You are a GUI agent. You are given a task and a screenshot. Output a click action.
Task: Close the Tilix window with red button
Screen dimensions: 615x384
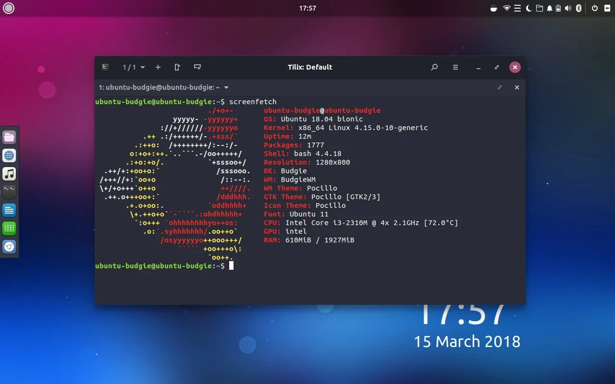coord(515,67)
